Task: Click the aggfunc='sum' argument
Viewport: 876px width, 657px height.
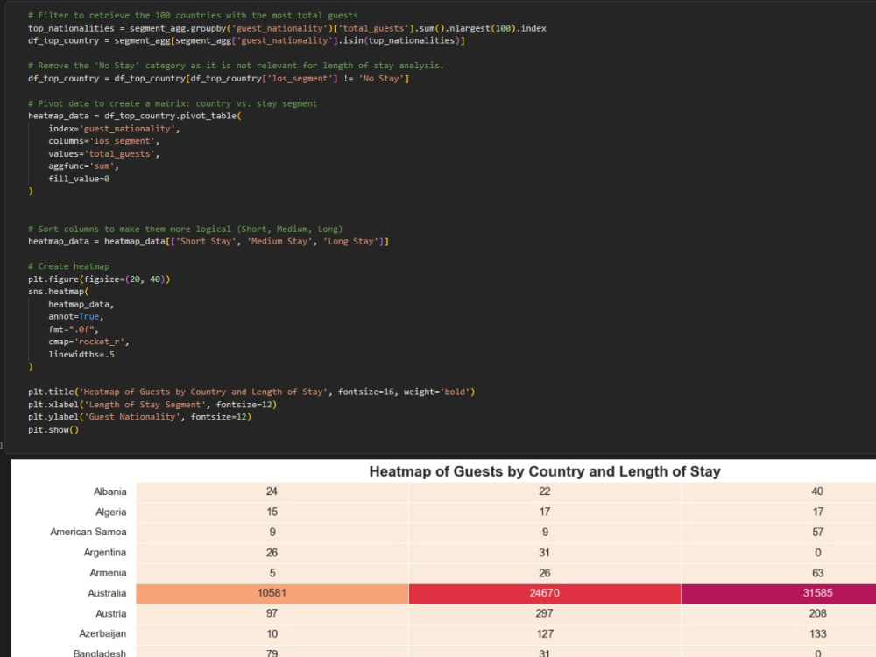Action: point(84,166)
